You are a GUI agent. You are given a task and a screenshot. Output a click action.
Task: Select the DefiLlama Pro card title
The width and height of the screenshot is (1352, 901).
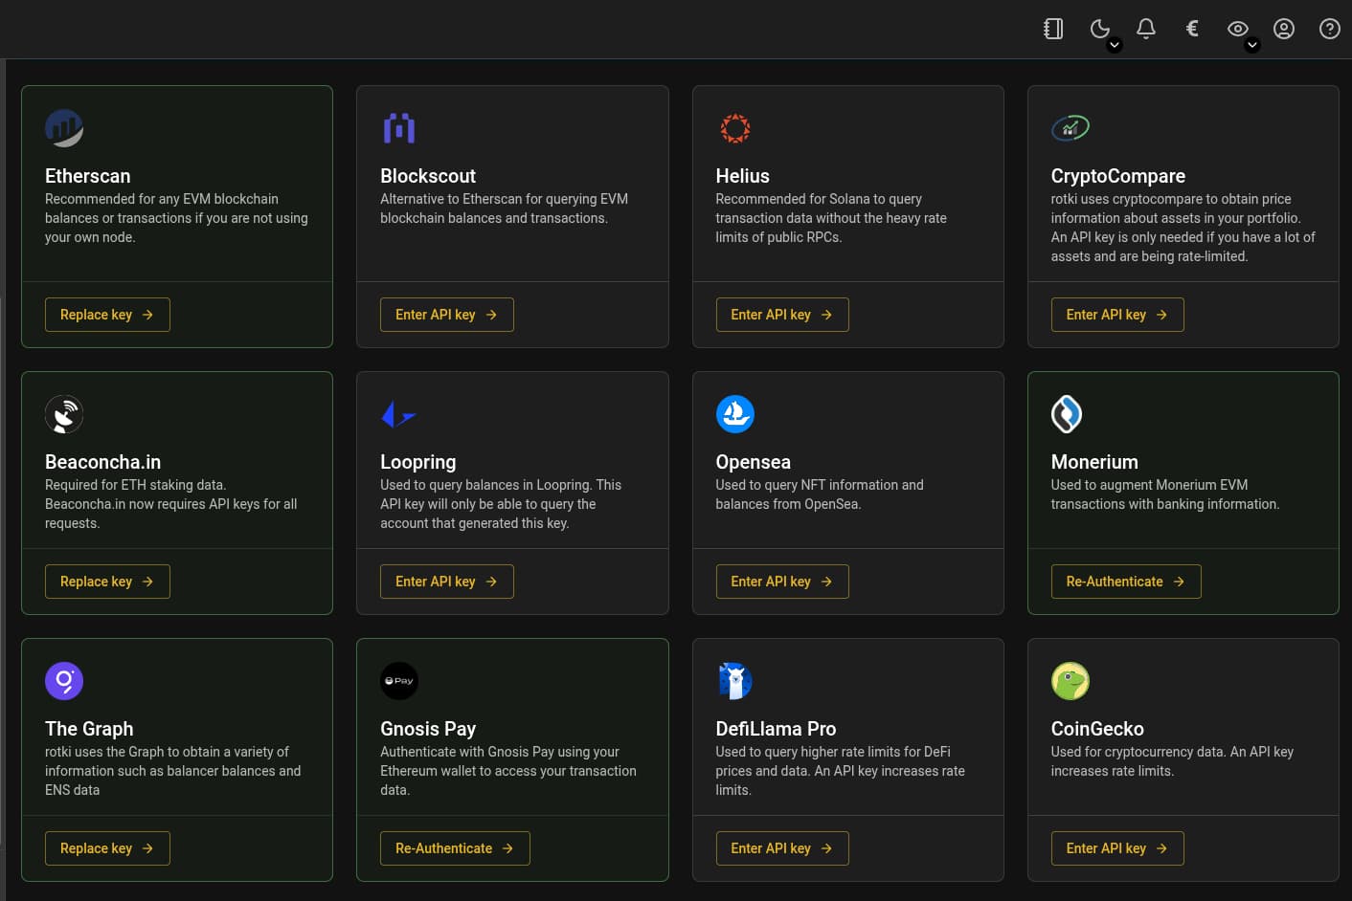(776, 729)
